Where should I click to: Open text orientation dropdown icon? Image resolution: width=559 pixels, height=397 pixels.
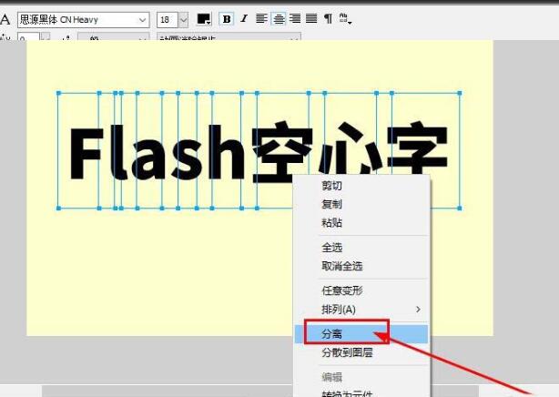click(345, 18)
